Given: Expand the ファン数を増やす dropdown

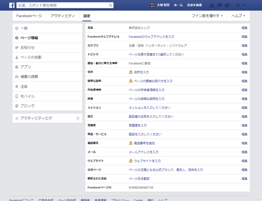Looking at the screenshot, I should coord(207,16).
